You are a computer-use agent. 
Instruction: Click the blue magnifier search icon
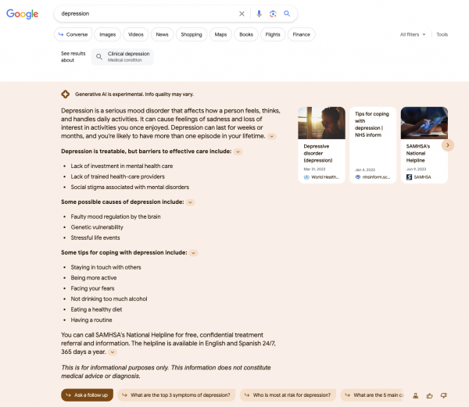point(287,14)
